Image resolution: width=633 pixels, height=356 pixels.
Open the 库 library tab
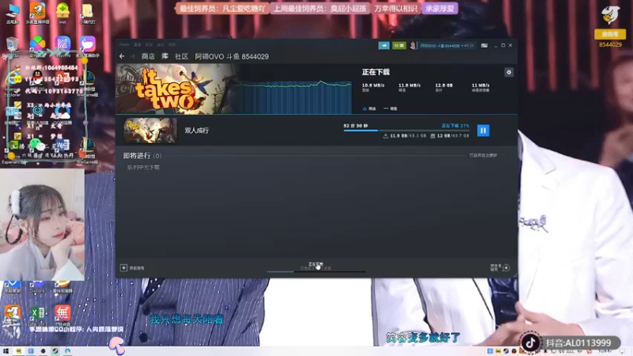pyautogui.click(x=165, y=56)
